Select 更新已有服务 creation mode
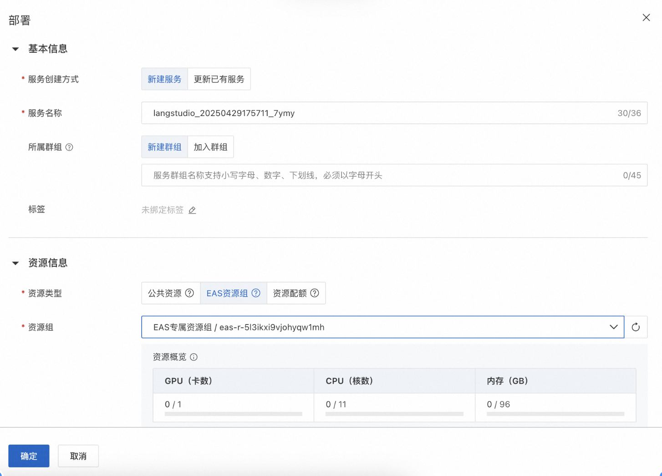Viewport: 662px width, 476px height. pyautogui.click(x=219, y=79)
